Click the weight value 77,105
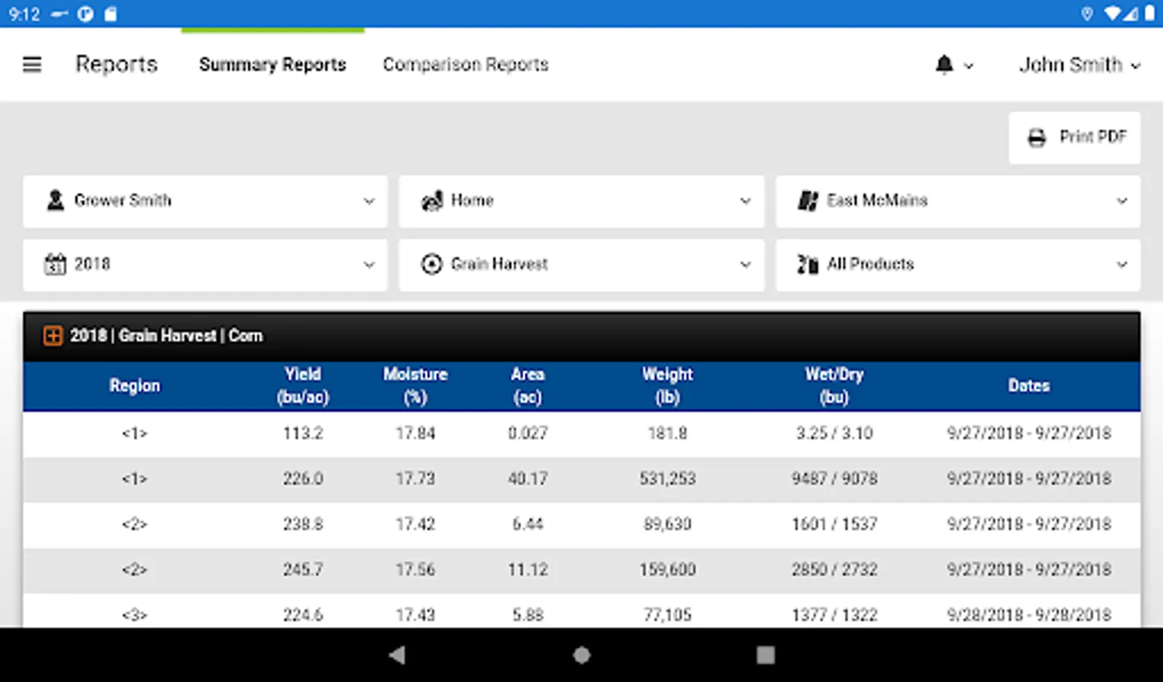Viewport: 1163px width, 682px height. 668,615
